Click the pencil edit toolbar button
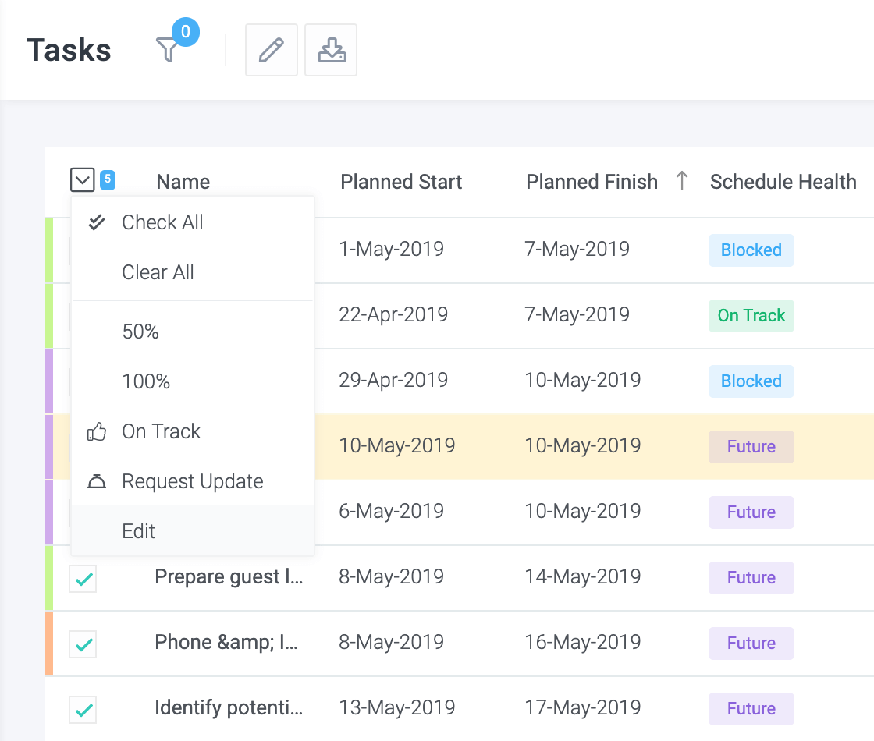 point(272,50)
